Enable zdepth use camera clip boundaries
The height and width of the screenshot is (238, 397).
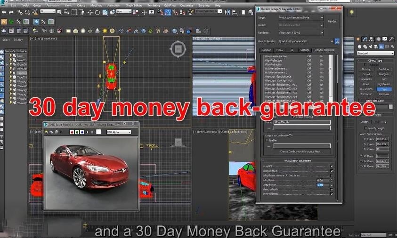pos(332,175)
